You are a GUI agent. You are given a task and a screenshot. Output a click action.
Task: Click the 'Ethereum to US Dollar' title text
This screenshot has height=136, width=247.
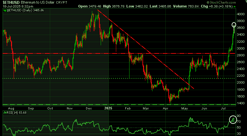pos(38,3)
